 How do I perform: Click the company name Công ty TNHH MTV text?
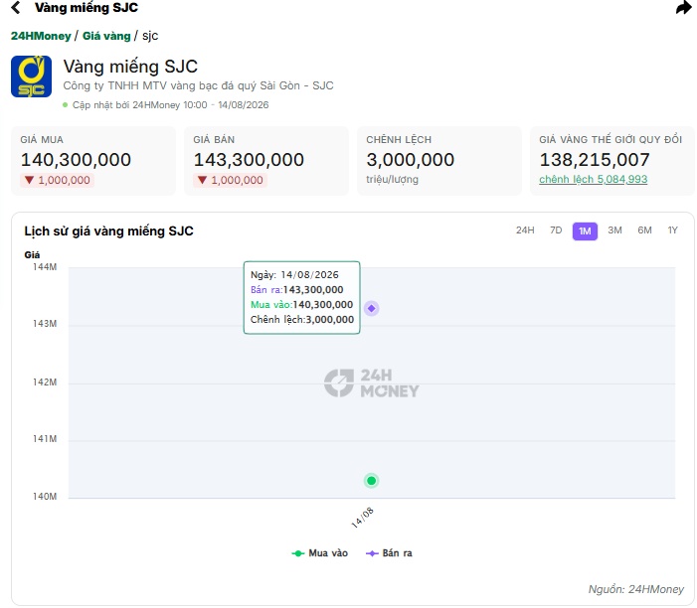click(x=198, y=85)
